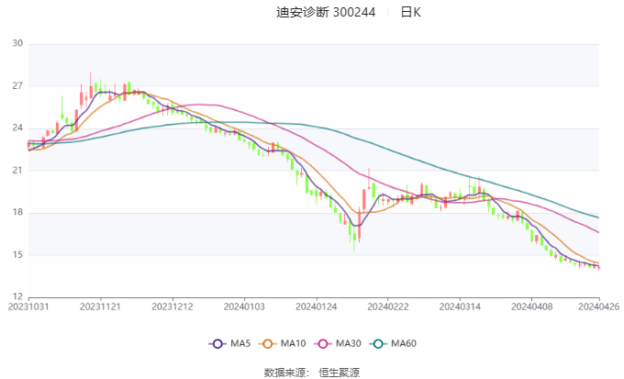Screen dimensions: 624x379
Task: Click the data source text 恒生聚源
Action: [339, 373]
